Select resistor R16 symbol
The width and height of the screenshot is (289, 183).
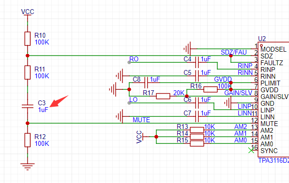point(211,89)
